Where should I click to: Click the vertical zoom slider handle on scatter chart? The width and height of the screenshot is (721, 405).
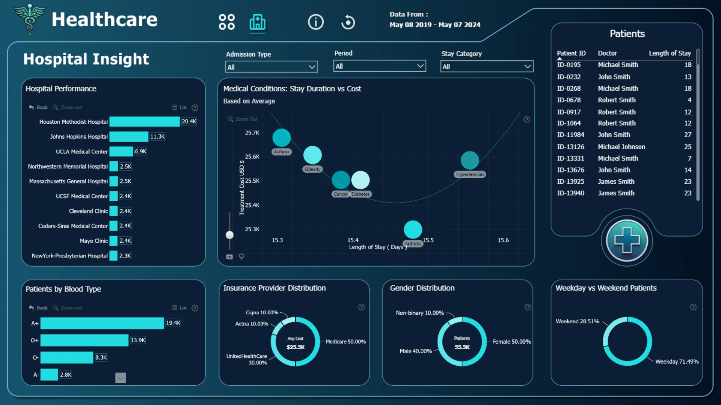point(229,235)
